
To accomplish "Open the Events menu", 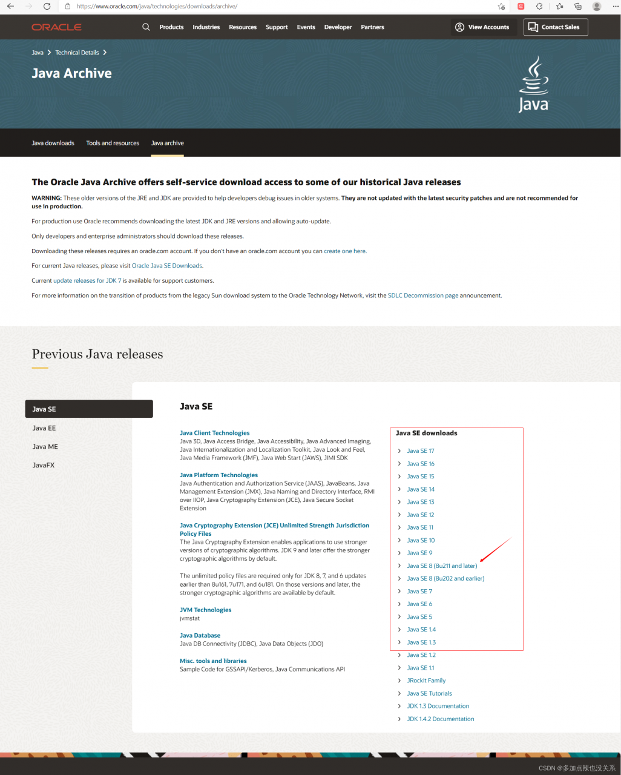I will click(306, 27).
